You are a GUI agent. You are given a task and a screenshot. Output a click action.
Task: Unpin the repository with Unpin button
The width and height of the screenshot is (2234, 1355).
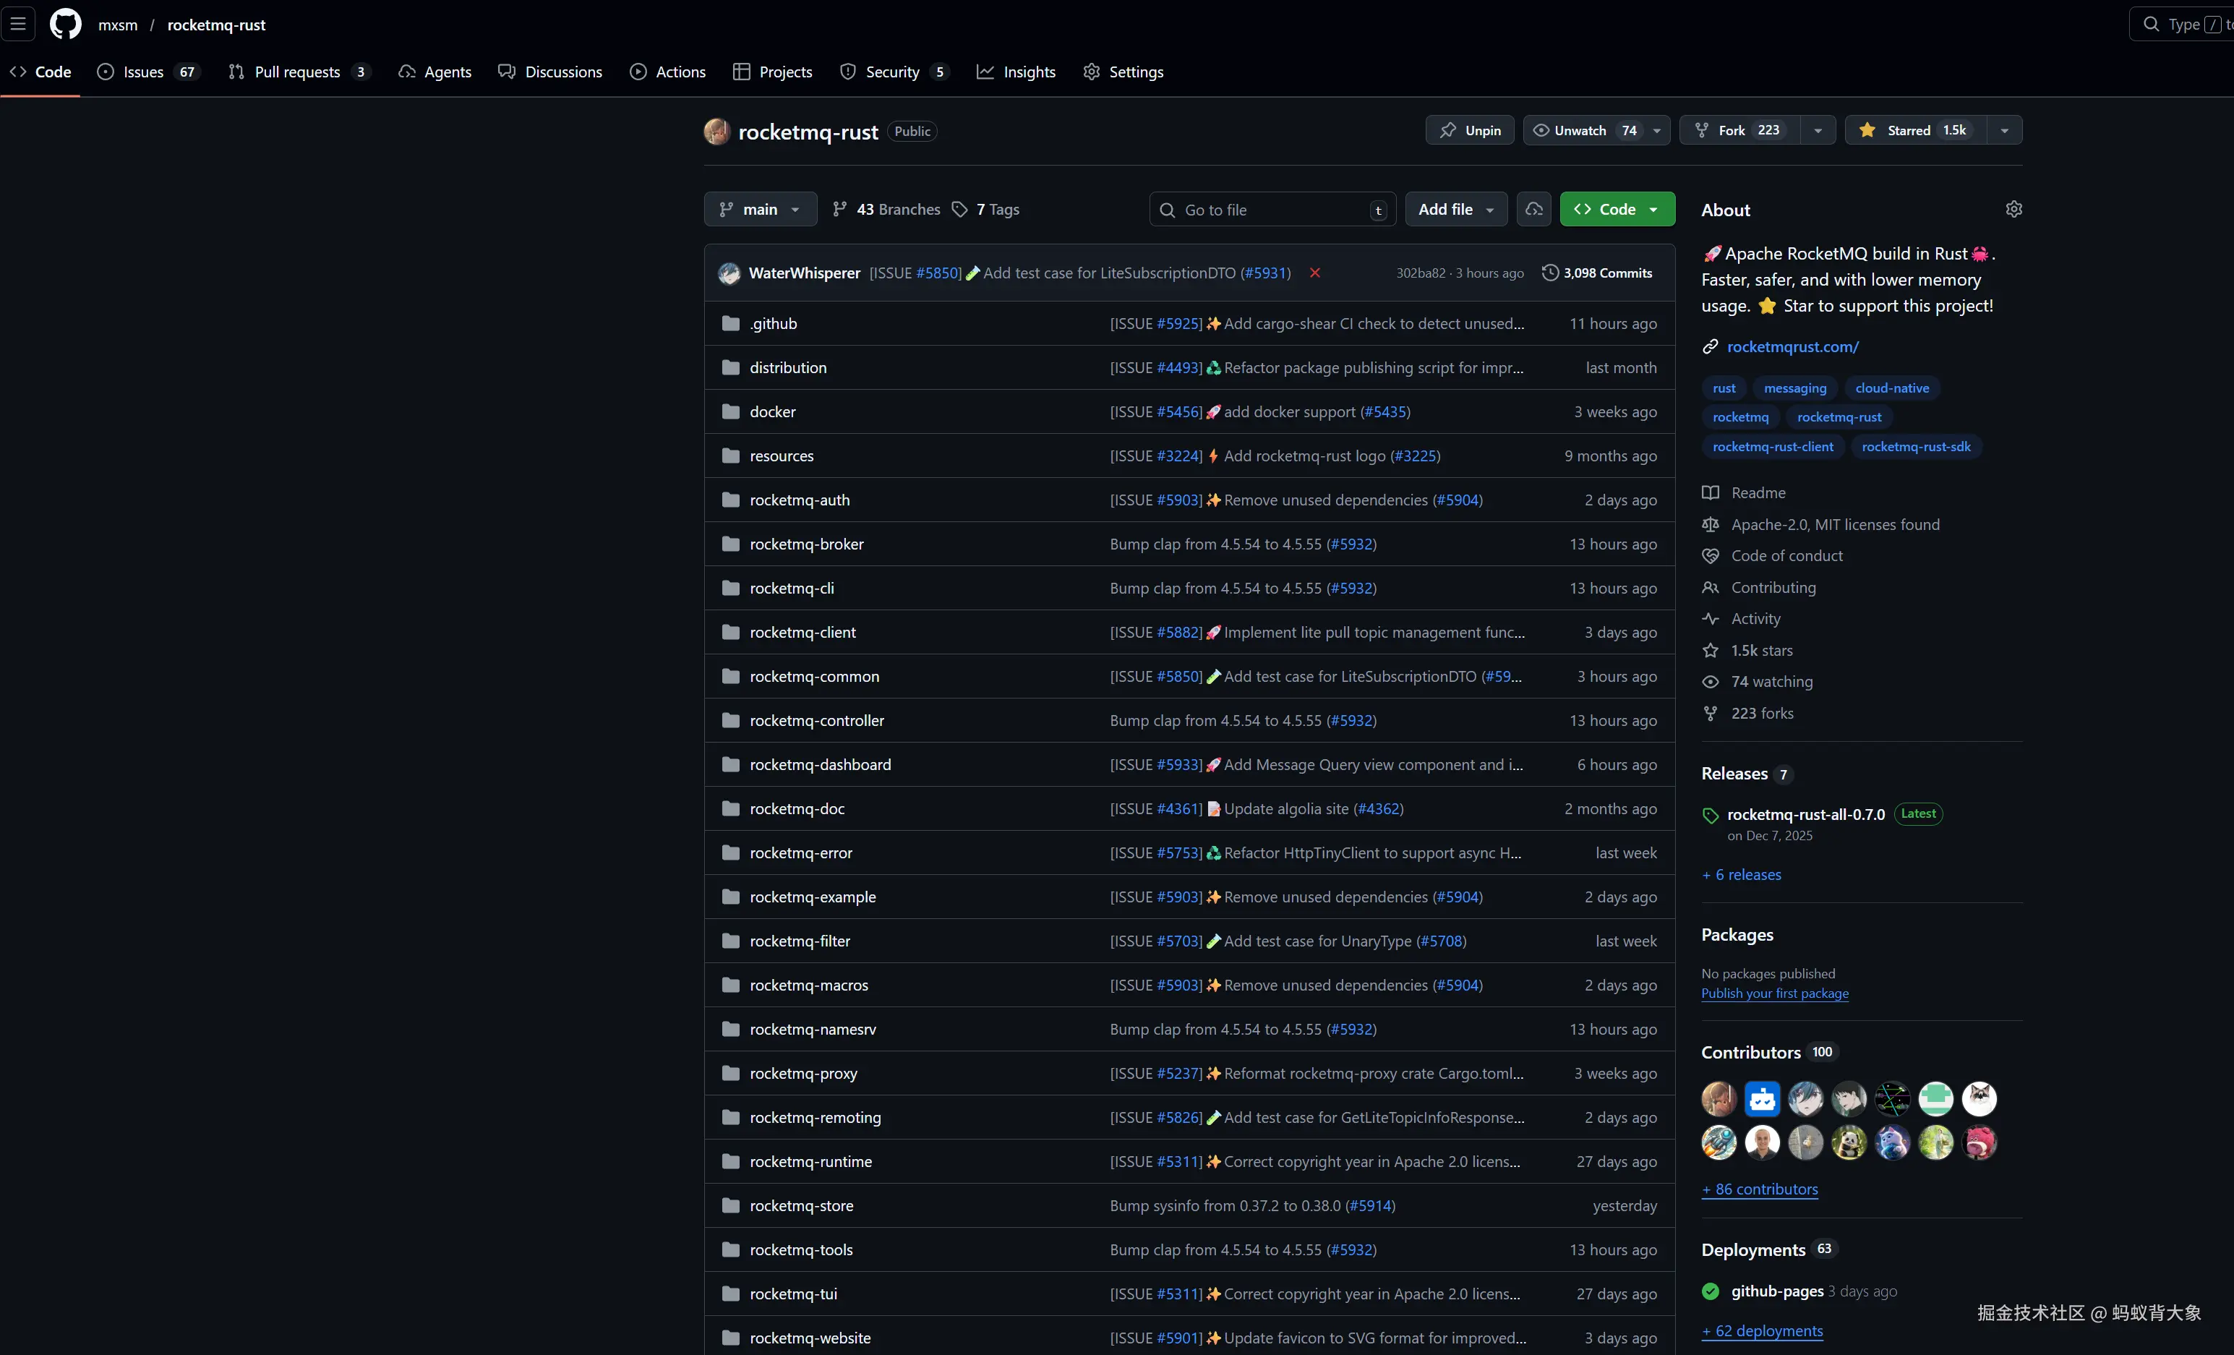(1470, 131)
